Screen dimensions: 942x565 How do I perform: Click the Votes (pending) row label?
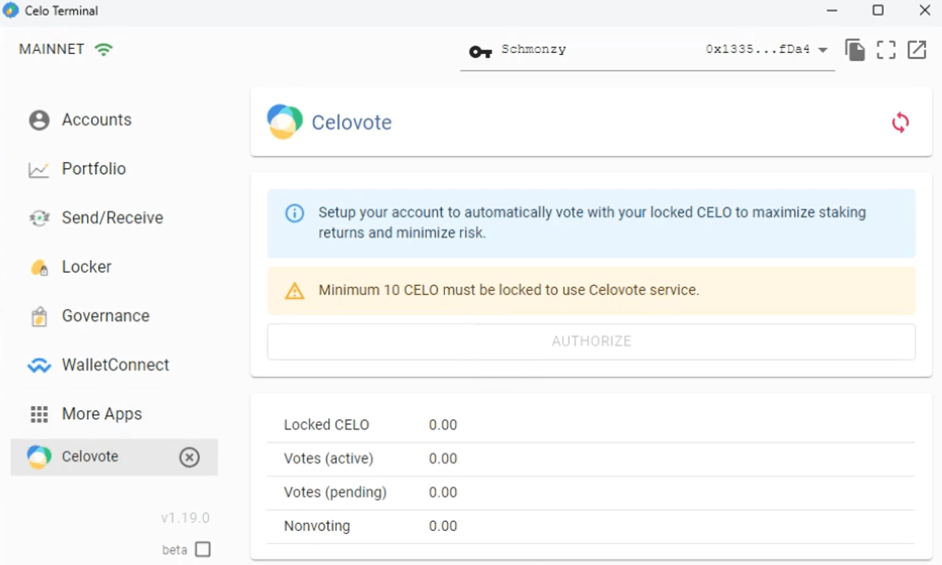[x=335, y=492]
